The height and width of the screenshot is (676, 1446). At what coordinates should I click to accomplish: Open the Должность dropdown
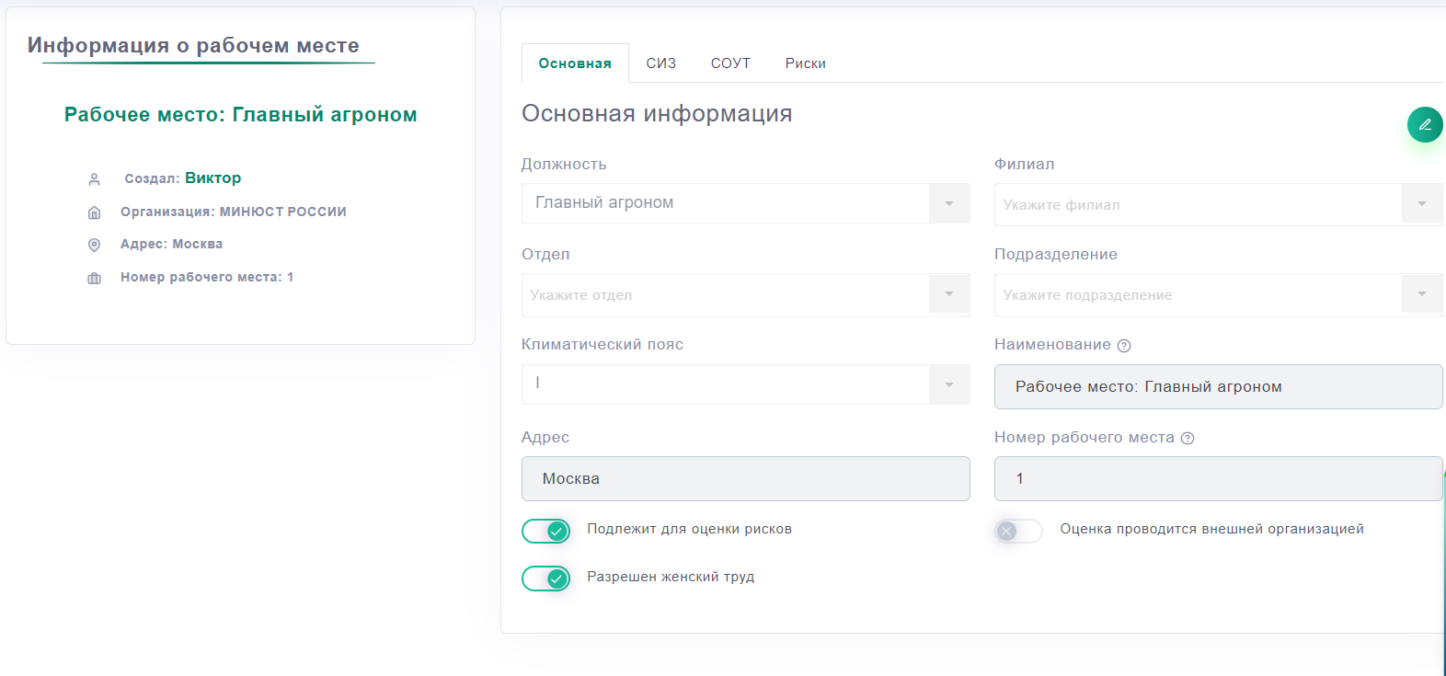tap(948, 203)
